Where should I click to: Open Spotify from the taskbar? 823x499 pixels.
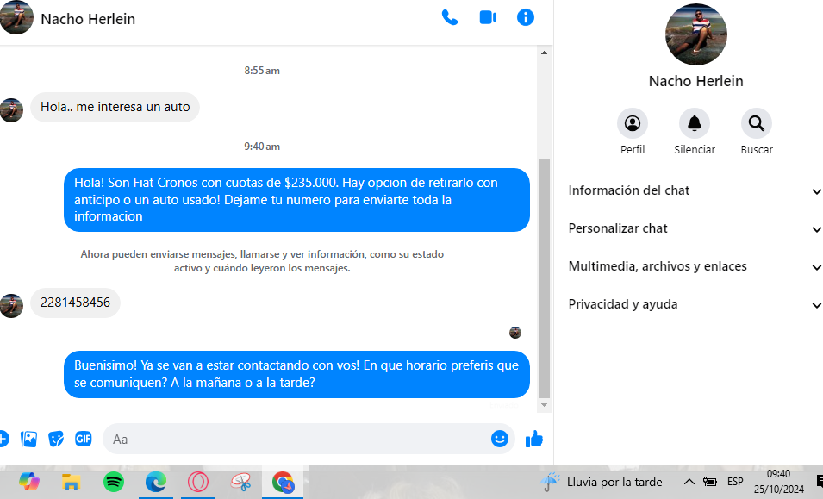click(x=114, y=482)
